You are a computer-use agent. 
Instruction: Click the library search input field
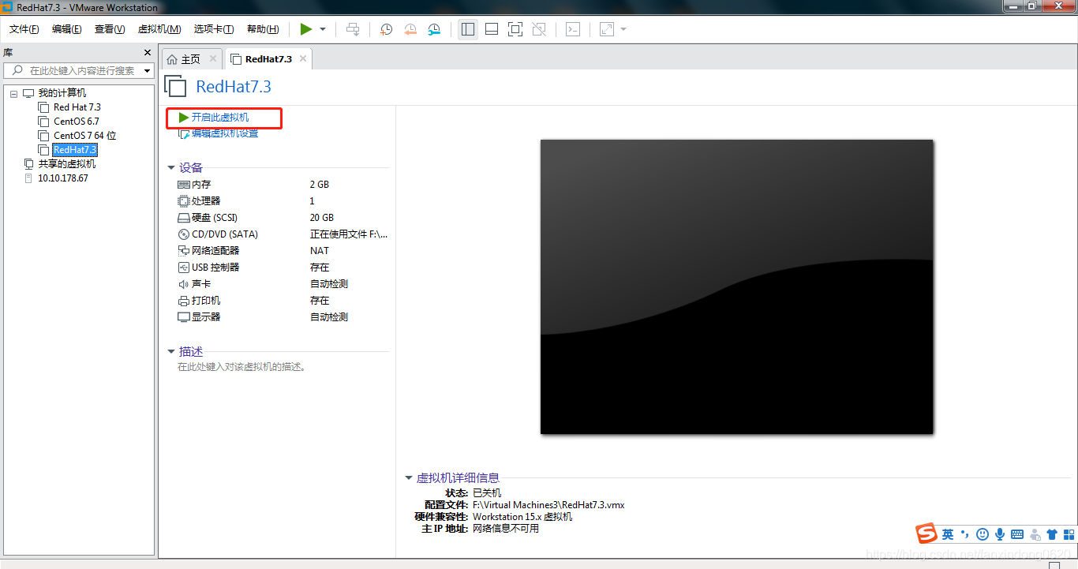[x=79, y=70]
